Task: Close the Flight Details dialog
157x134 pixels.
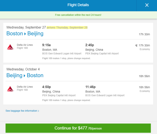Action: pos(147,5)
